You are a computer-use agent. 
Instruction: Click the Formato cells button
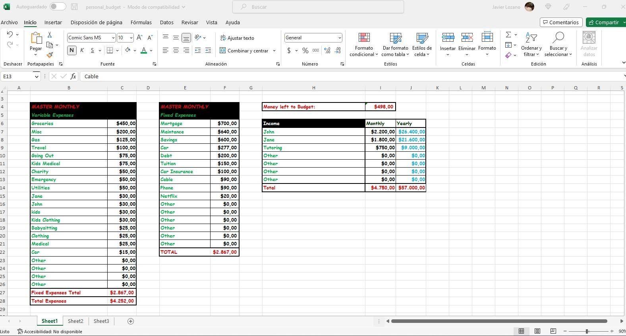[487, 44]
